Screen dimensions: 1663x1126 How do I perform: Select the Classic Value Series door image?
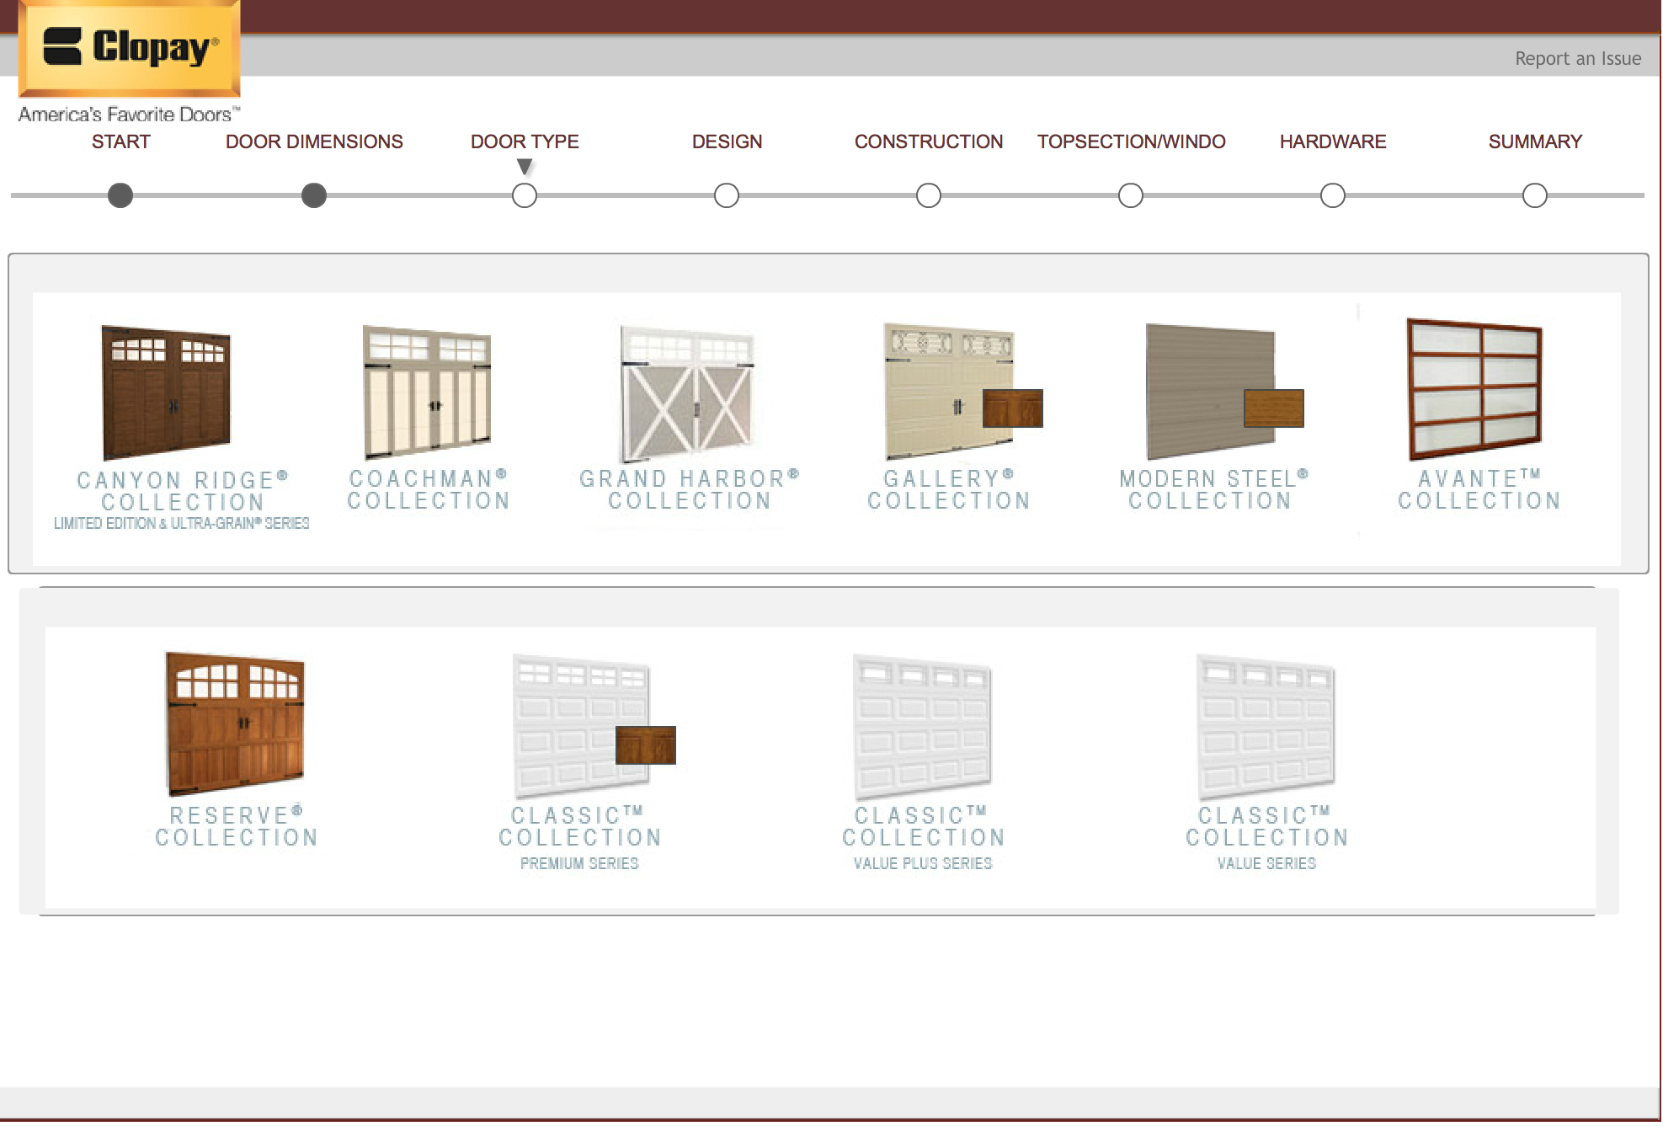(x=1266, y=726)
